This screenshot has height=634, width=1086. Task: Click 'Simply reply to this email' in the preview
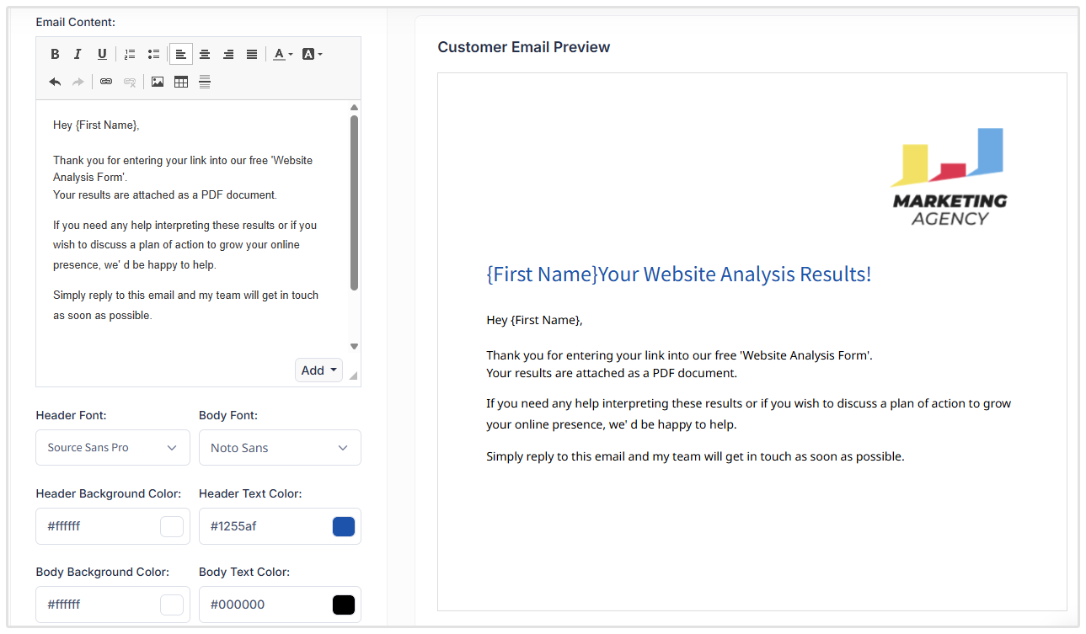point(695,456)
